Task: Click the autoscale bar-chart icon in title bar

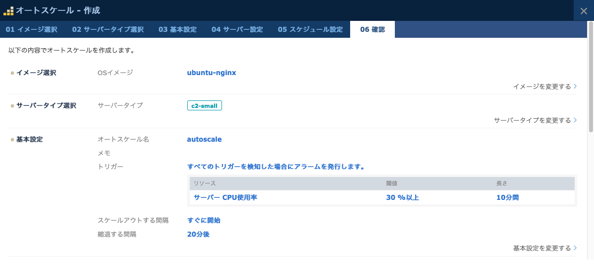Action: [x=8, y=10]
